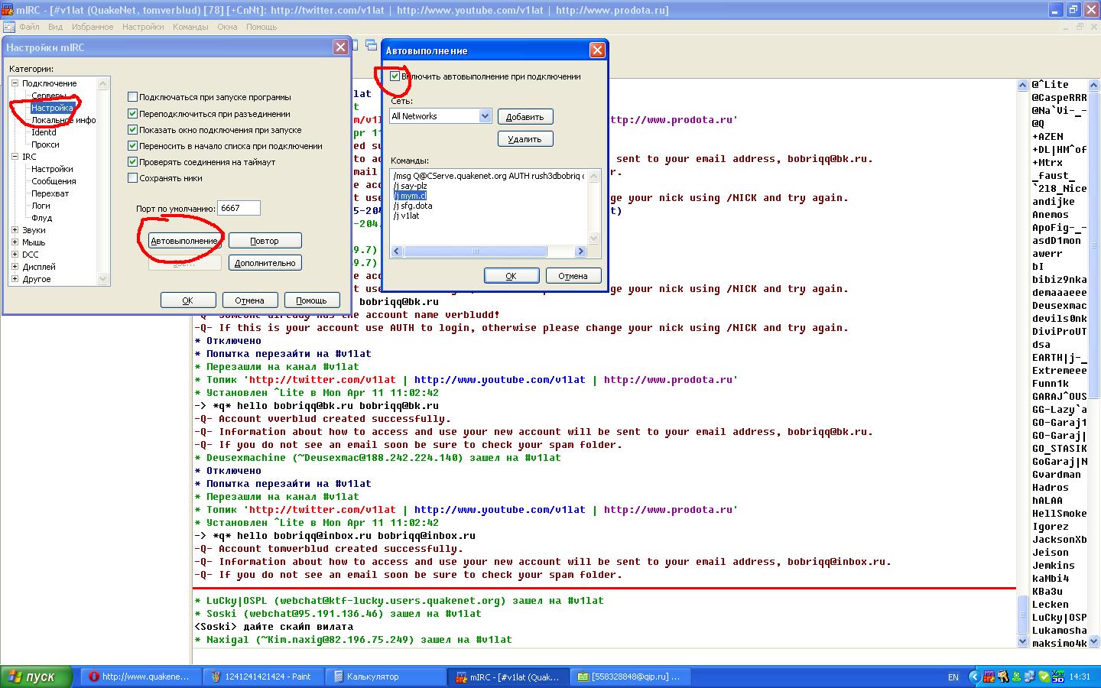Expand the Звуки tree category

click(x=15, y=230)
